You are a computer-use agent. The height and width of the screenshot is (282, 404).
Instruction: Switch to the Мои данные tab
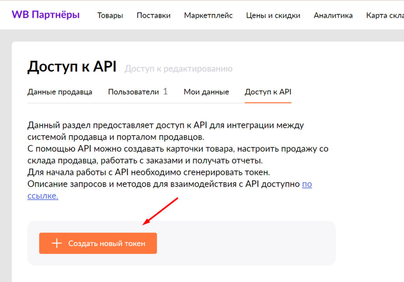[206, 92]
